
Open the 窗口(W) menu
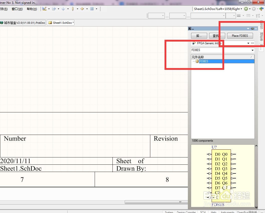coord(17,9)
